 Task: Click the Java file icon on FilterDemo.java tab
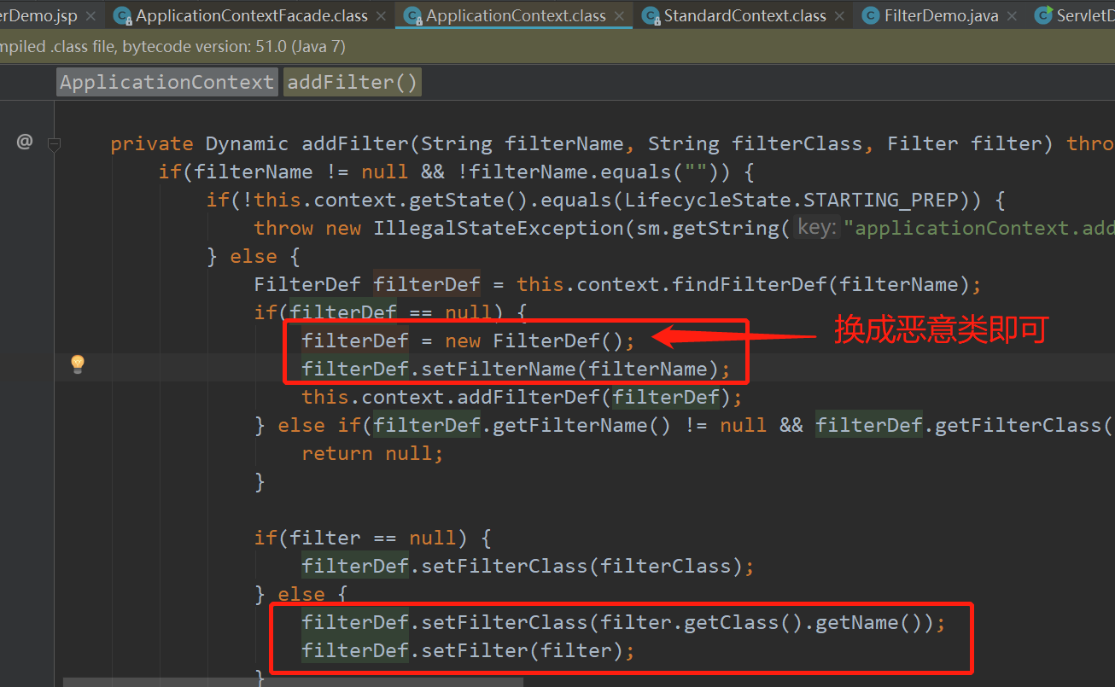(x=869, y=15)
